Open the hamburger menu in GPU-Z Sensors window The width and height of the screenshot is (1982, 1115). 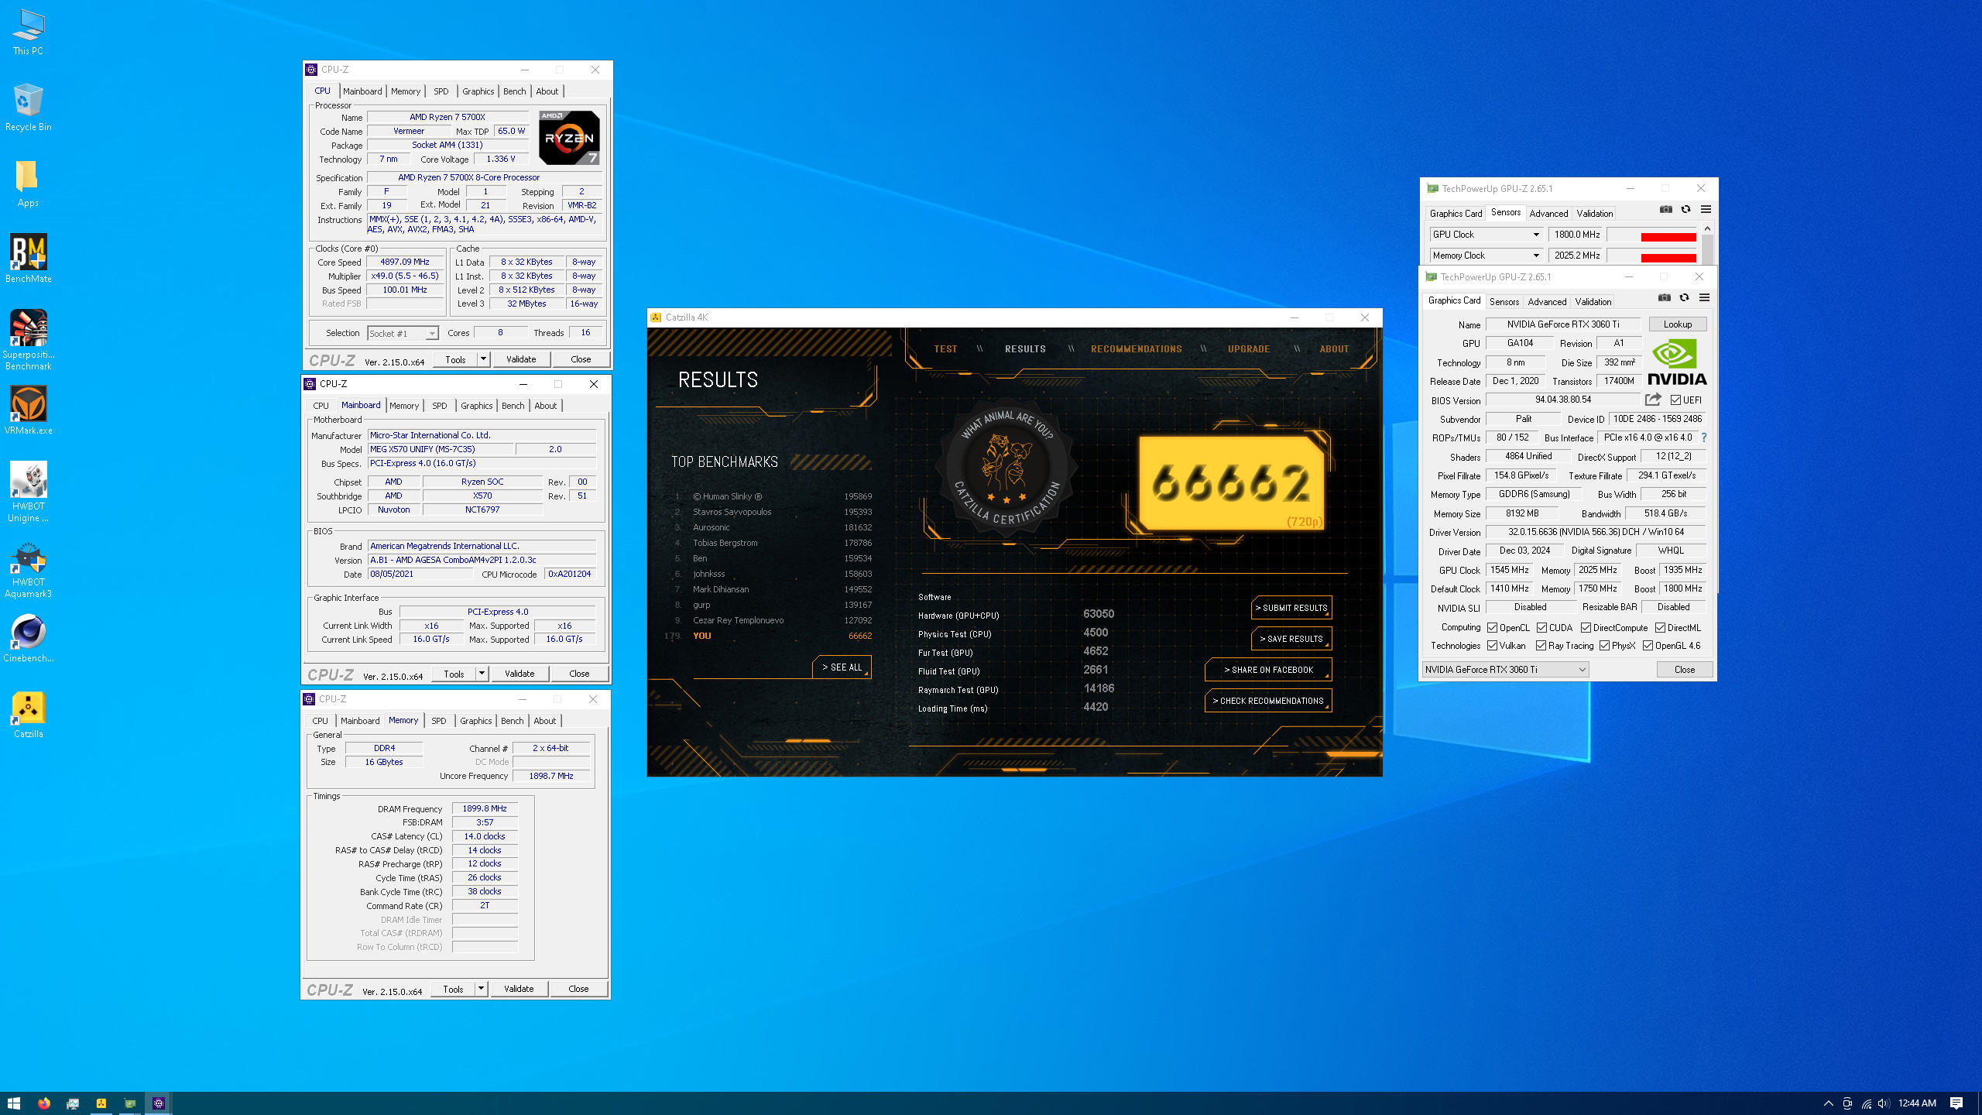(x=1706, y=209)
